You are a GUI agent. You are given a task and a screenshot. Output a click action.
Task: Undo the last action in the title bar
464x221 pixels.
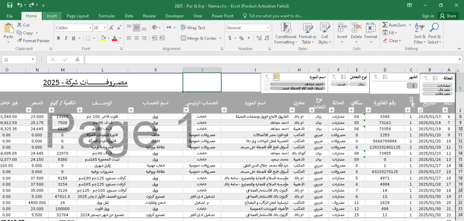coord(19,5)
